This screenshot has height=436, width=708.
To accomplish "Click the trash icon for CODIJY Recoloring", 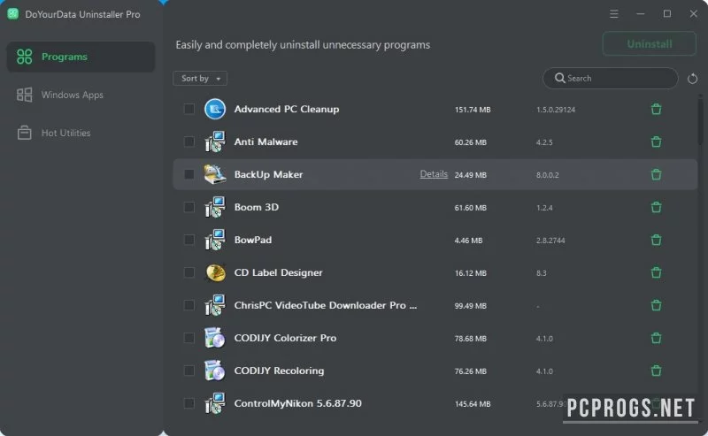I will [x=656, y=371].
